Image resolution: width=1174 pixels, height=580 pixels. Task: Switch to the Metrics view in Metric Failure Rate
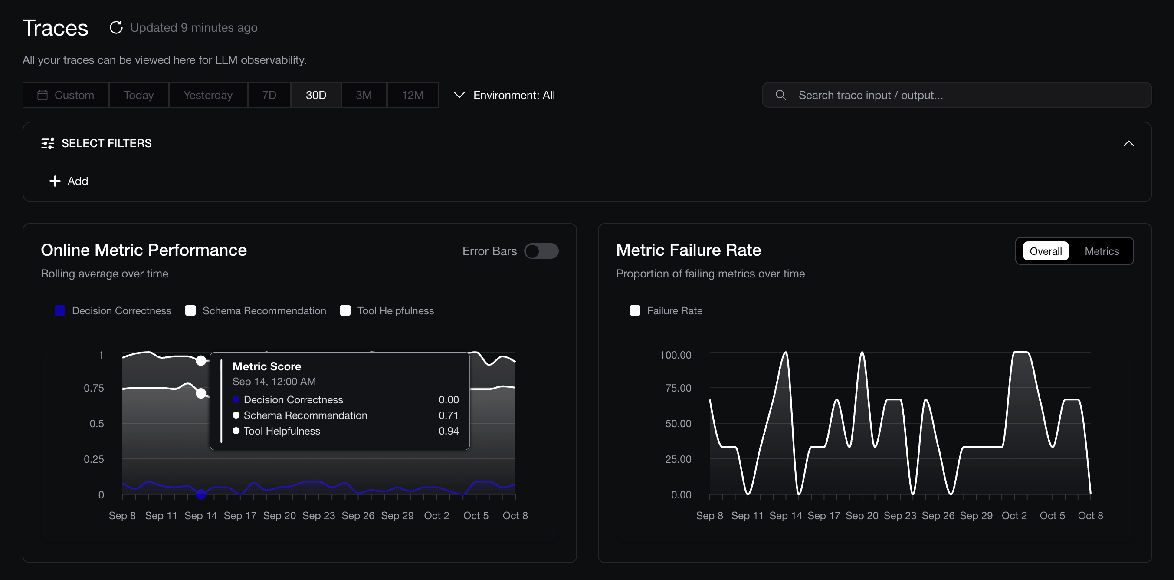[x=1102, y=251]
